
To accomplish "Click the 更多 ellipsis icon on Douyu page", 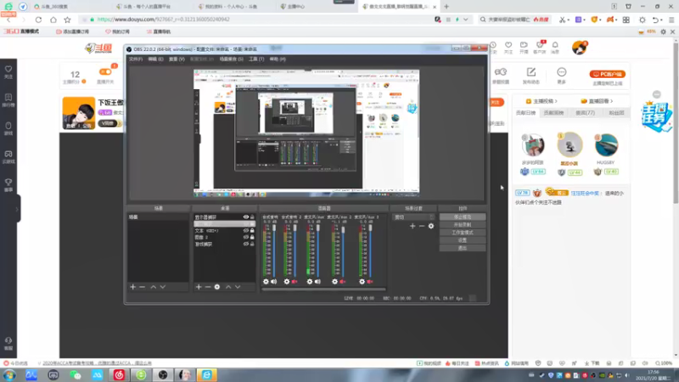I will (x=562, y=72).
